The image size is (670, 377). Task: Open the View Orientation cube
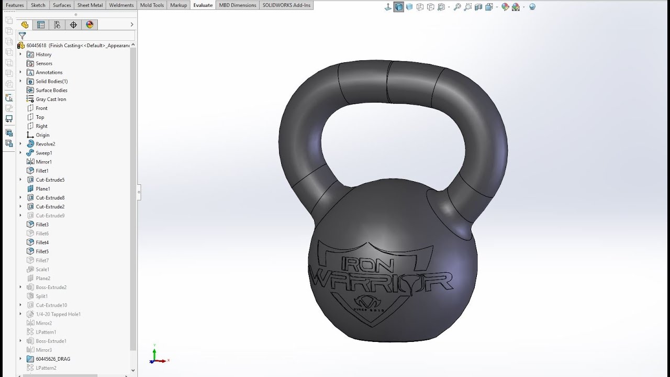click(488, 7)
